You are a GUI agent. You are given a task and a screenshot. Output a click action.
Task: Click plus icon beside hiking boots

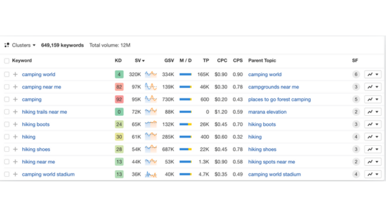click(15, 124)
